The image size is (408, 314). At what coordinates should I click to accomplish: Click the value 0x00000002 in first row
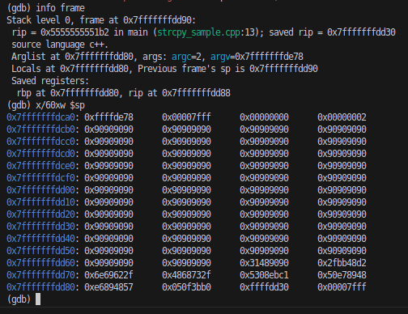coord(342,117)
